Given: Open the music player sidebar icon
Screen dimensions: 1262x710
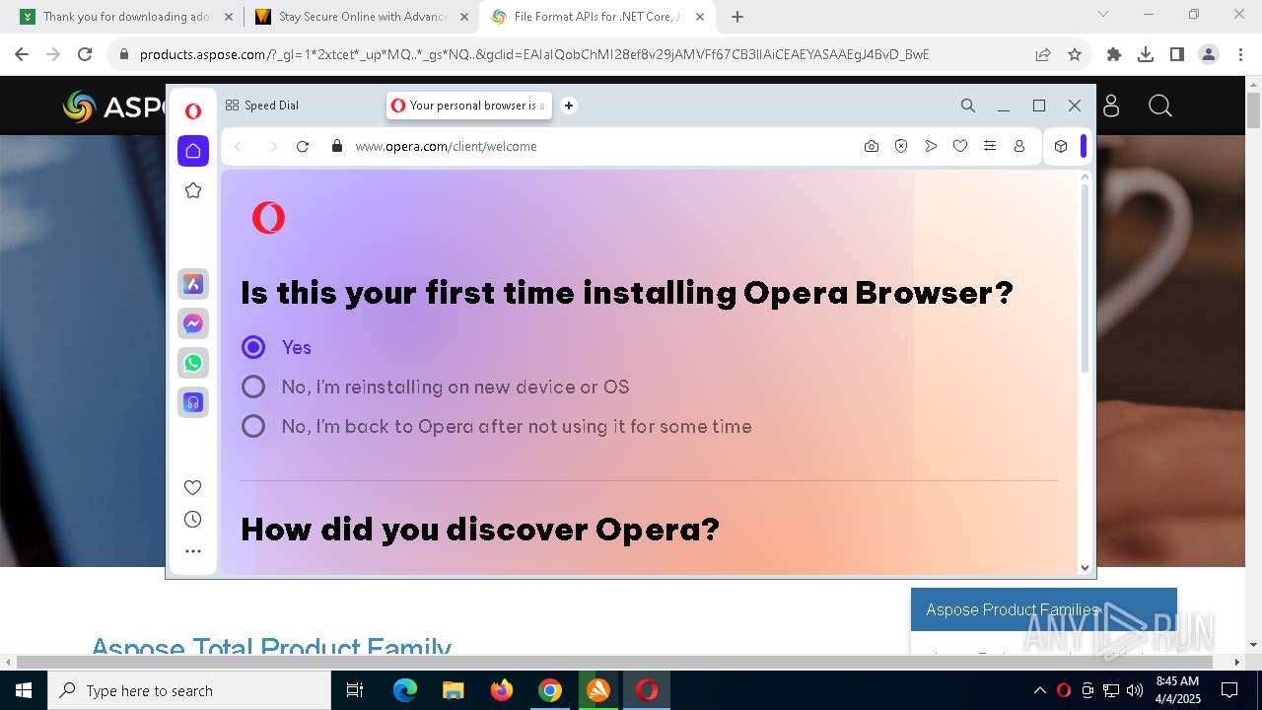Looking at the screenshot, I should [193, 402].
